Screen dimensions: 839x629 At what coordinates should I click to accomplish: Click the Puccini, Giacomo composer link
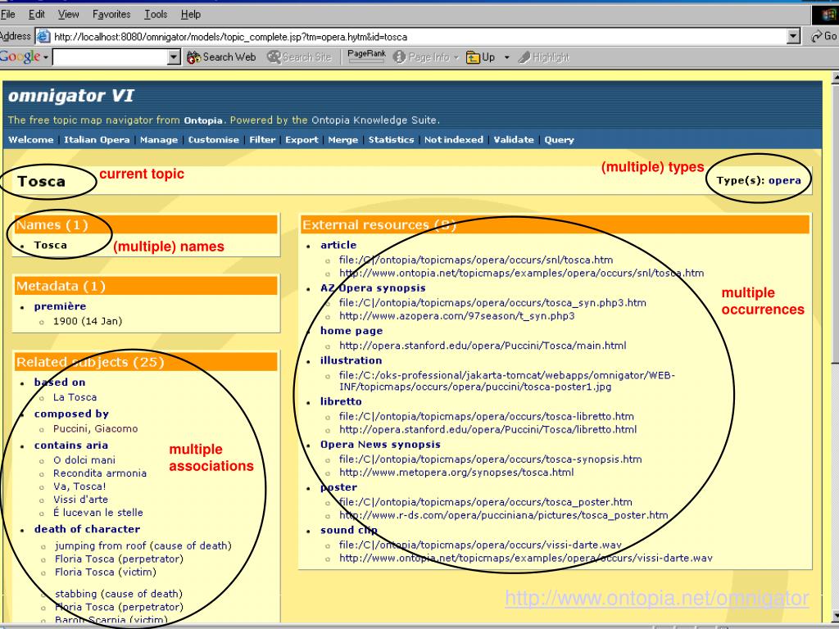click(95, 429)
